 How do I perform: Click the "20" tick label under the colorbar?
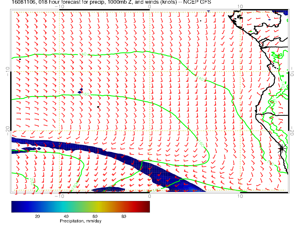(x=37, y=216)
